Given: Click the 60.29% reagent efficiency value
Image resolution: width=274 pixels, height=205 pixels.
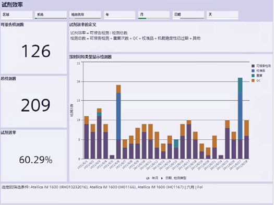Looking at the screenshot, I should pyautogui.click(x=35, y=160).
